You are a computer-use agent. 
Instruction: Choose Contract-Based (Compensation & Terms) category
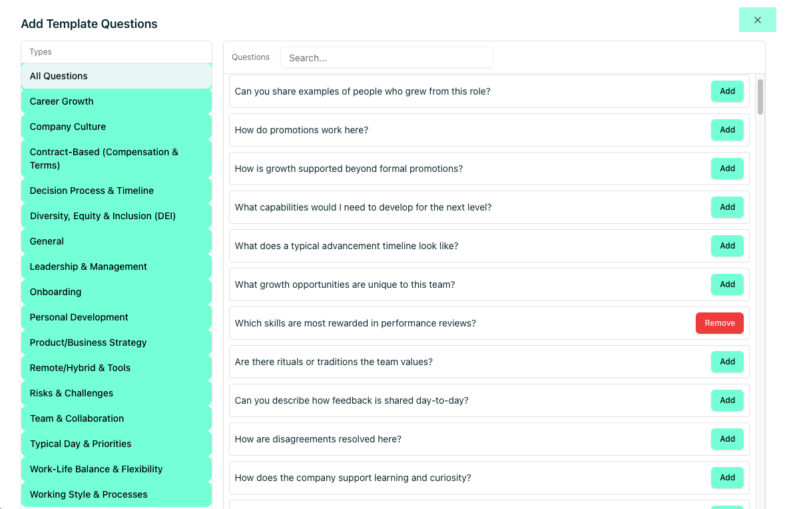point(117,159)
